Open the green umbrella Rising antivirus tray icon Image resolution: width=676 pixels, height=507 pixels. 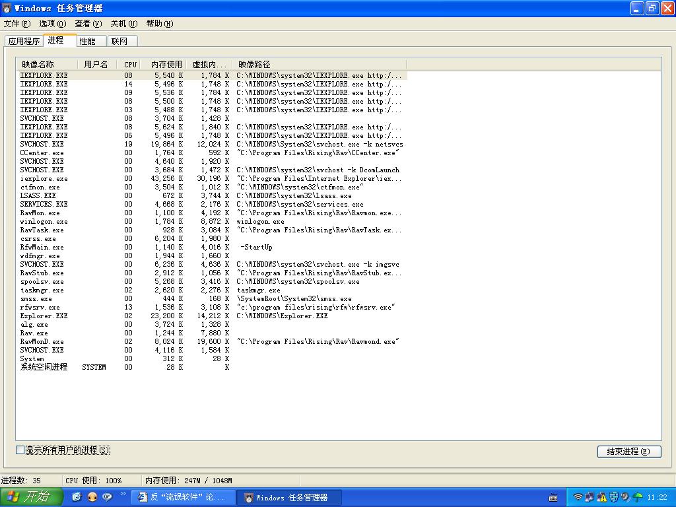coord(638,497)
